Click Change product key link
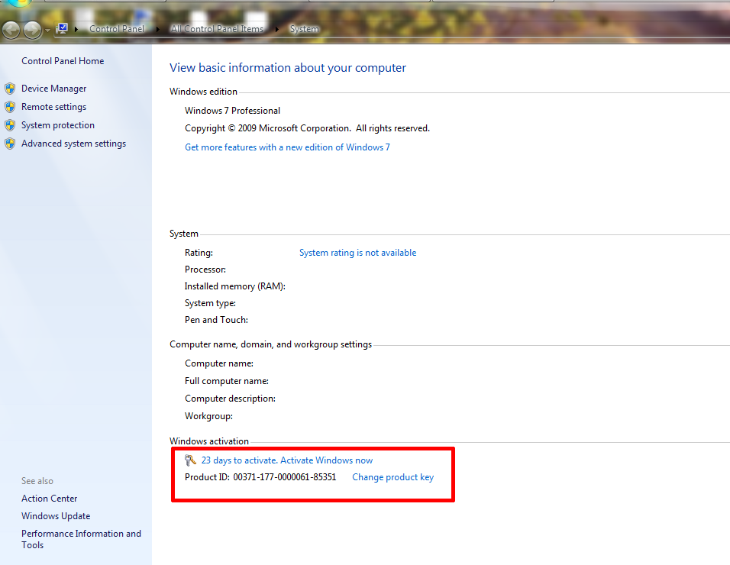This screenshot has height=565, width=730. pos(393,477)
